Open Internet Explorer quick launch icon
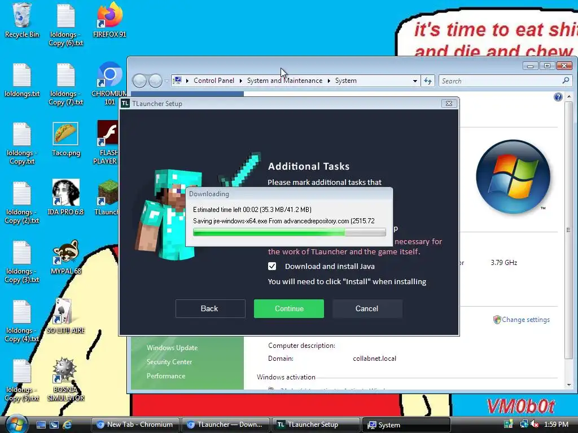Image resolution: width=578 pixels, height=433 pixels. [67, 425]
